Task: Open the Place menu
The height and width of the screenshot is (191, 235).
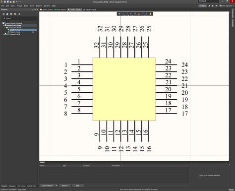Action: coord(26,6)
